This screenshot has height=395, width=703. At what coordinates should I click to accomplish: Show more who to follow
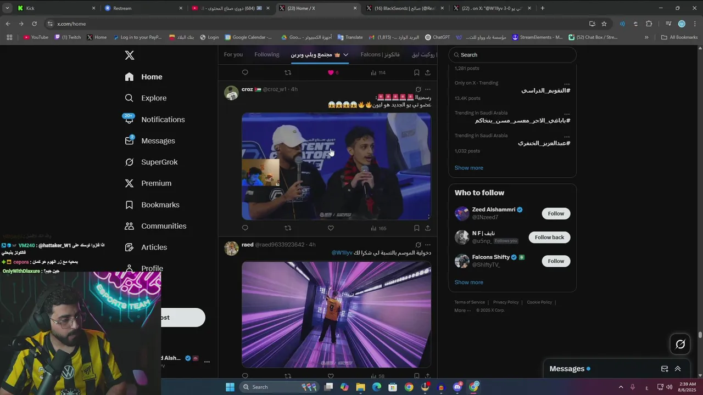(468, 282)
